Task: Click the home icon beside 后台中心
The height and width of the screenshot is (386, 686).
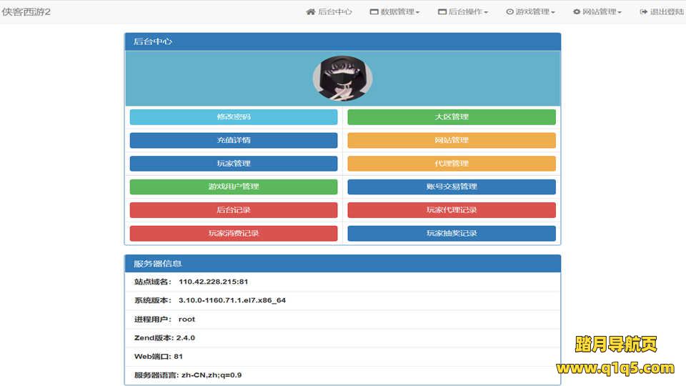Action: pyautogui.click(x=310, y=12)
